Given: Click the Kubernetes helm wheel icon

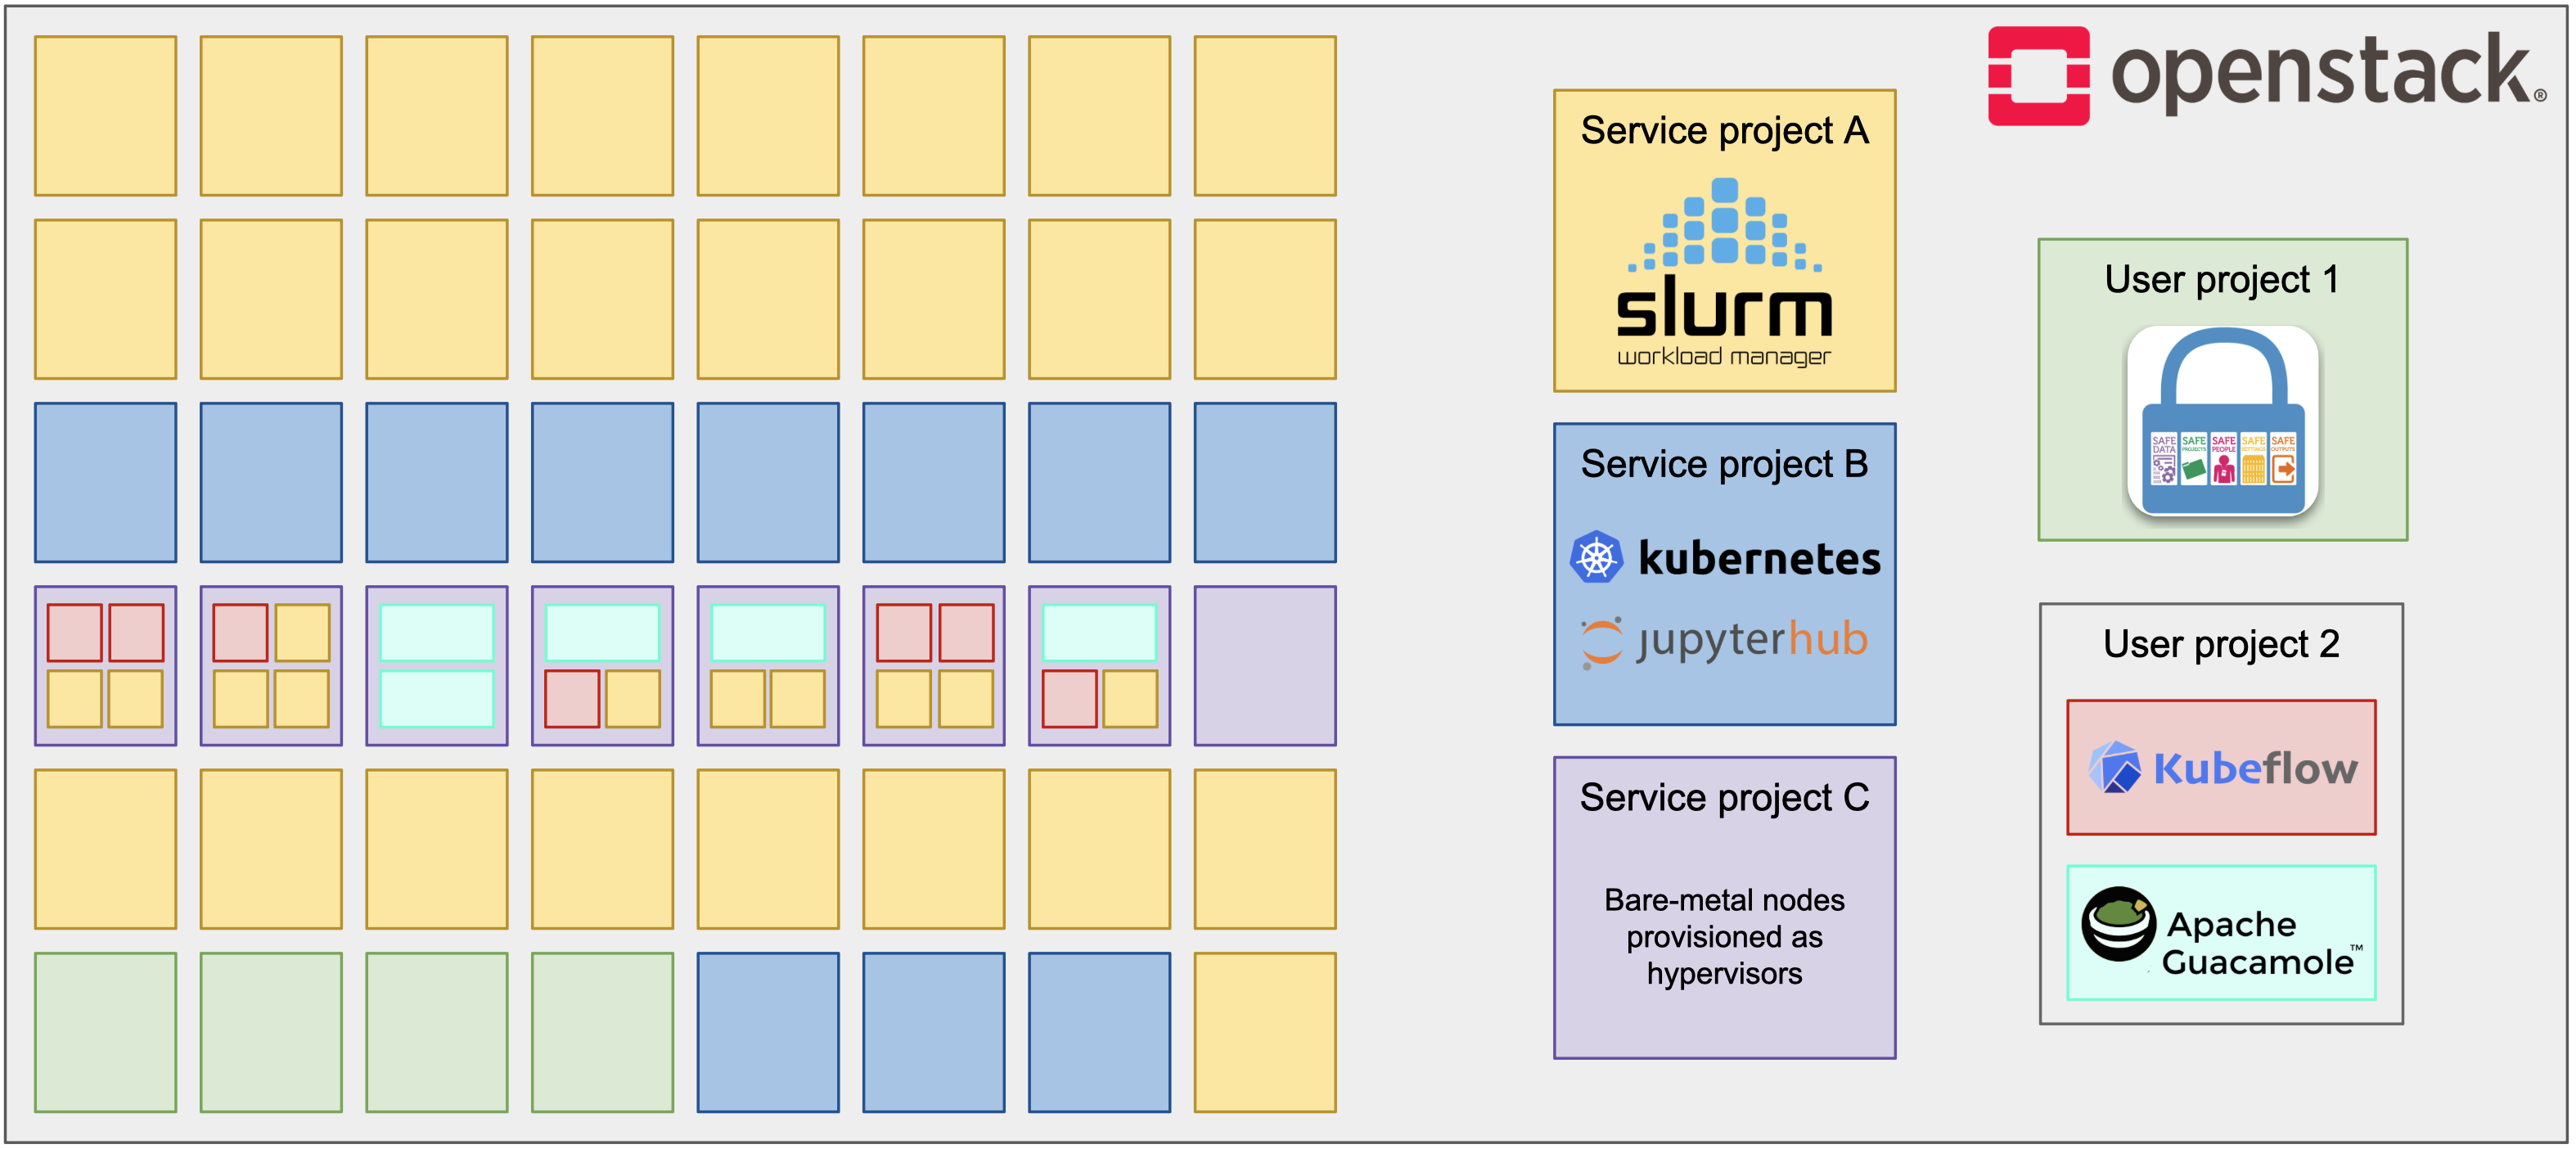Looking at the screenshot, I should [1596, 557].
